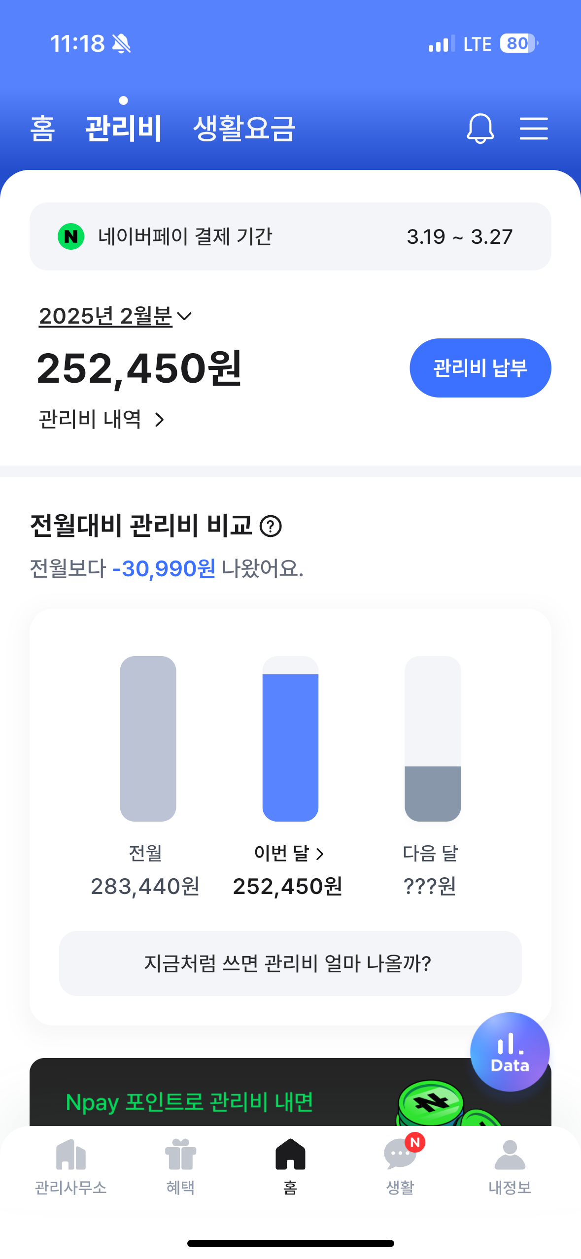Switch to the 생활요금 top tab
Image resolution: width=581 pixels, height=1259 pixels.
pyautogui.click(x=244, y=129)
